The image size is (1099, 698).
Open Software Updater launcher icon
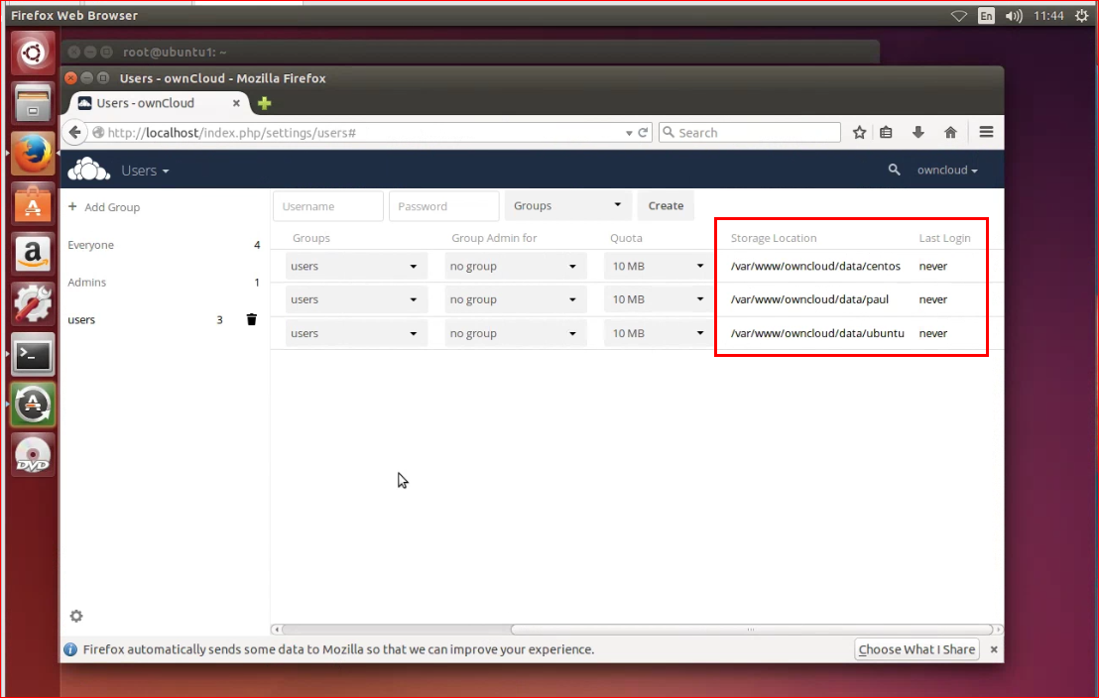[x=33, y=405]
